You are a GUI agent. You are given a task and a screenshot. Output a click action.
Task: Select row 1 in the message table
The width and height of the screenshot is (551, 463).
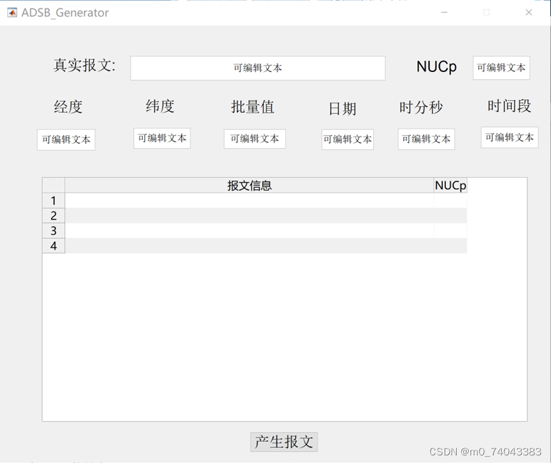(x=54, y=200)
